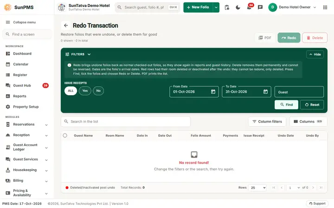Screen dimensions: 334x208
Task: Click the global guest and folio search box
Action: coord(148,7)
